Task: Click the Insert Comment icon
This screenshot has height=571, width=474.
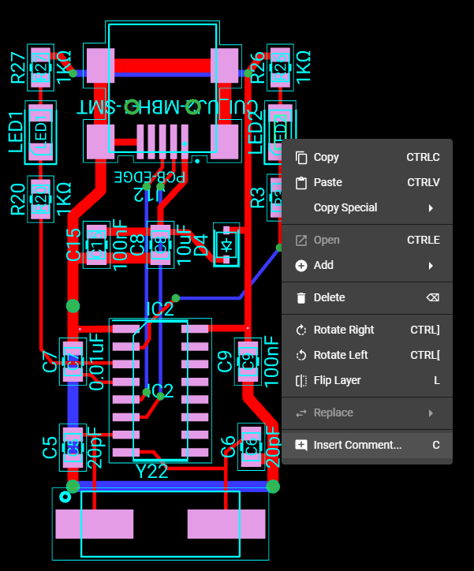Action: click(x=301, y=445)
